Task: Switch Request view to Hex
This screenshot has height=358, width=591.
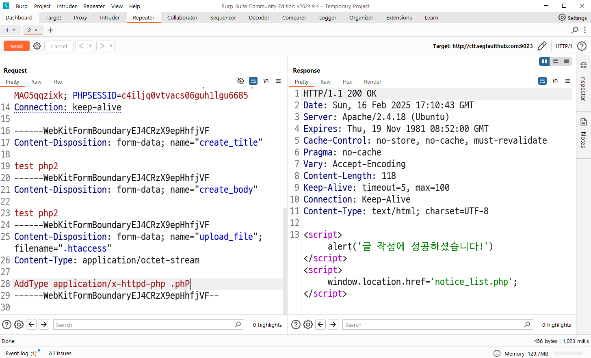Action: (x=58, y=82)
